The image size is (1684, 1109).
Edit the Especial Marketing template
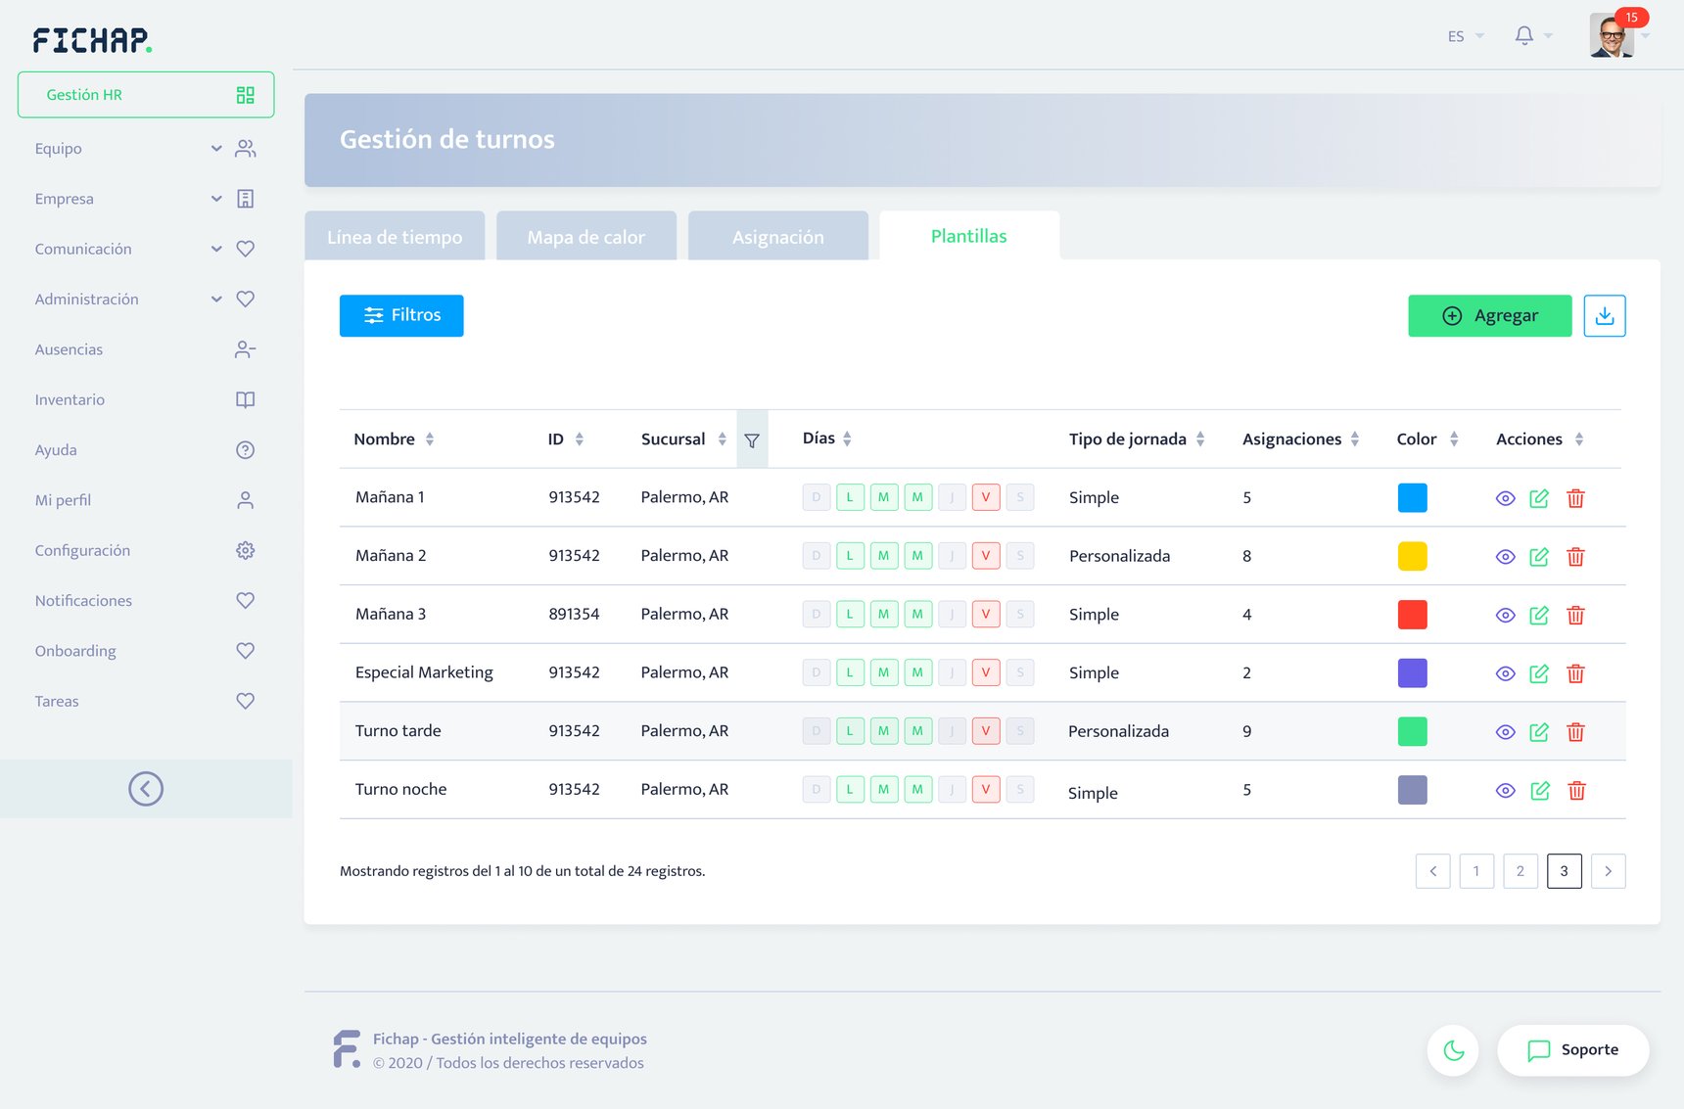1539,673
